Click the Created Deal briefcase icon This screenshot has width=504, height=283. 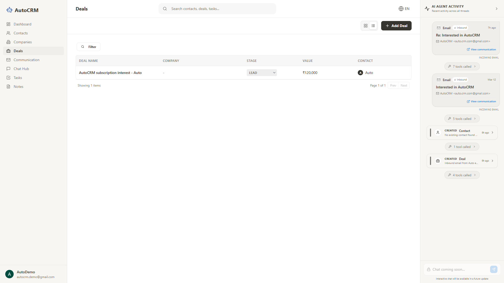click(x=438, y=161)
